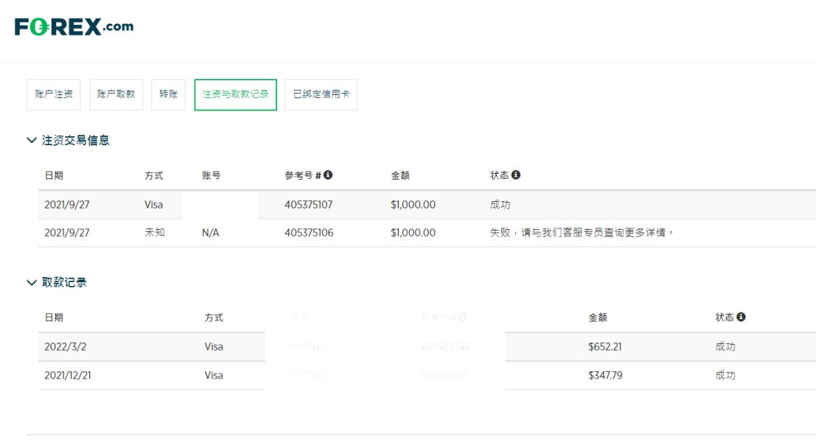Collapse the 取款记录 section chevron

[32, 282]
